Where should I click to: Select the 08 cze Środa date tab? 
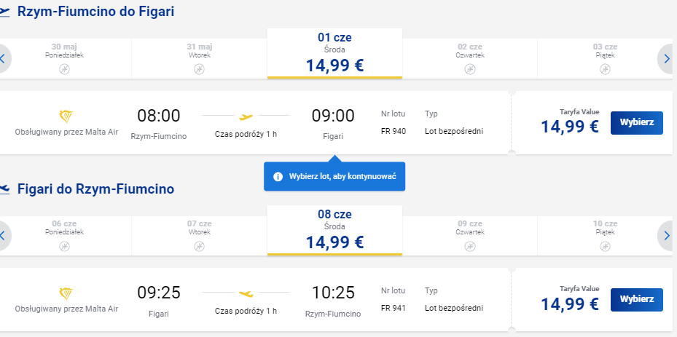[x=334, y=231]
